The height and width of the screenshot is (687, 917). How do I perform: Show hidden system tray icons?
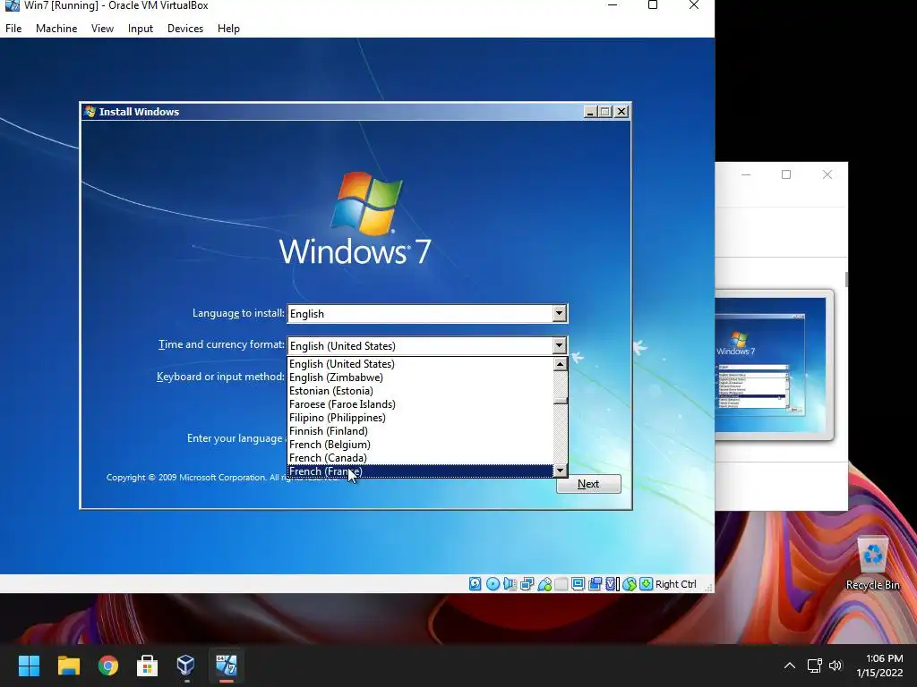[790, 666]
